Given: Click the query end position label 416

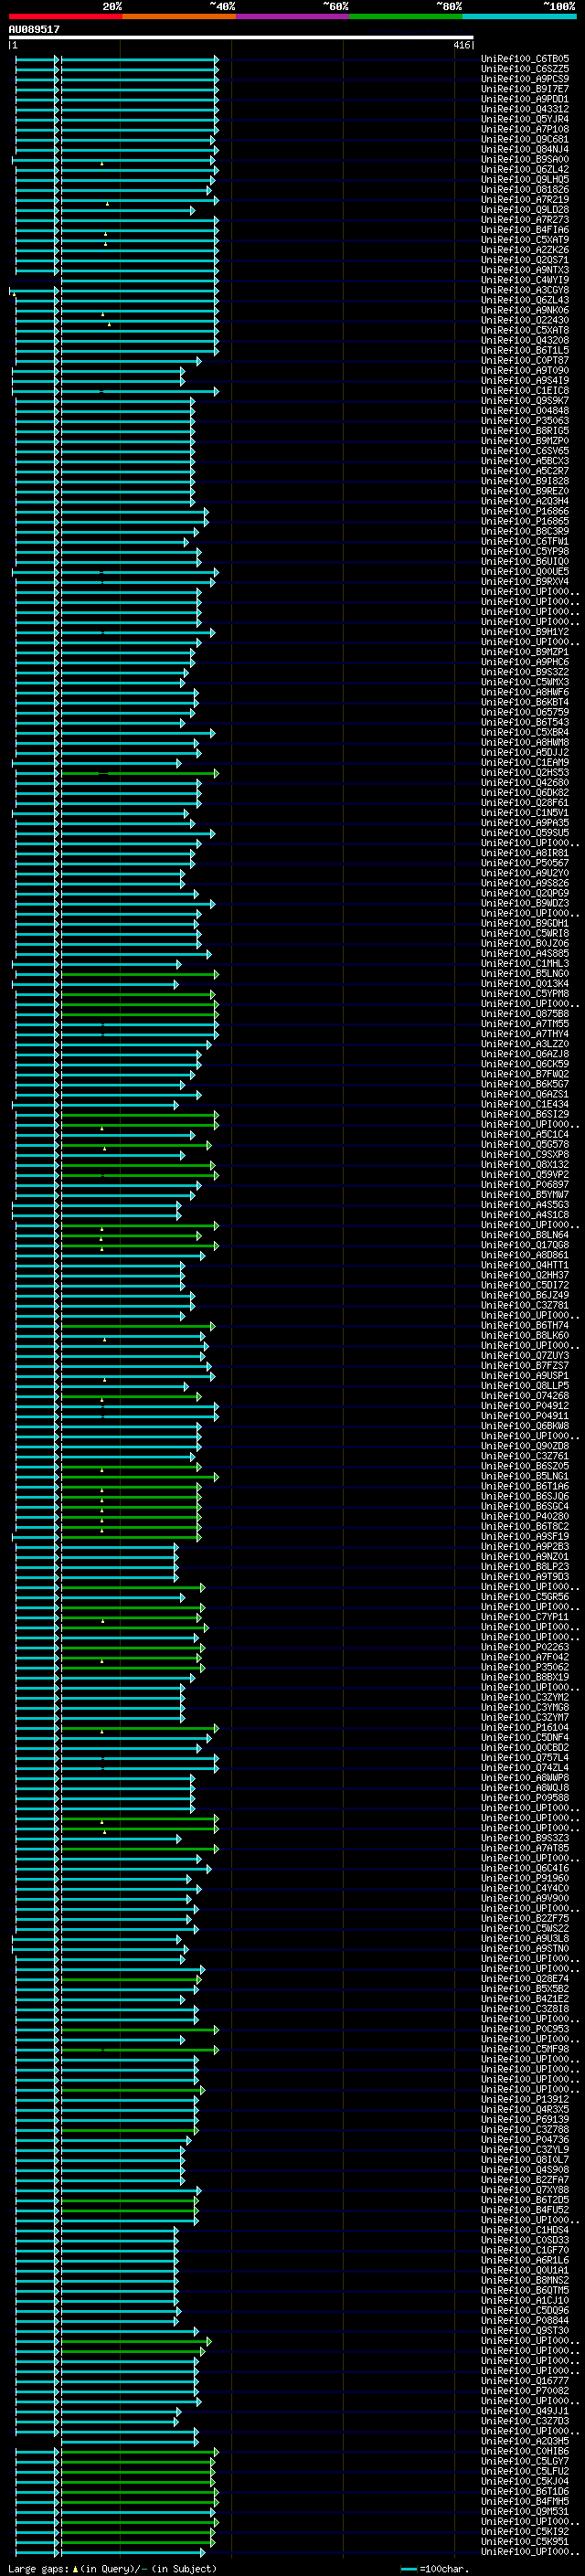Looking at the screenshot, I should (462, 45).
